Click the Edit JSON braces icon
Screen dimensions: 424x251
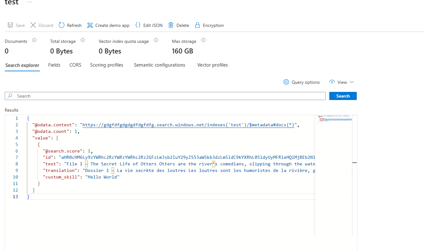pyautogui.click(x=138, y=25)
